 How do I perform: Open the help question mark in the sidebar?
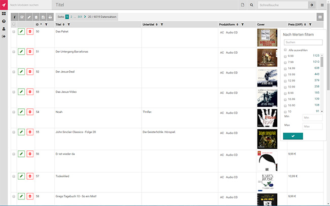[x=4, y=21]
